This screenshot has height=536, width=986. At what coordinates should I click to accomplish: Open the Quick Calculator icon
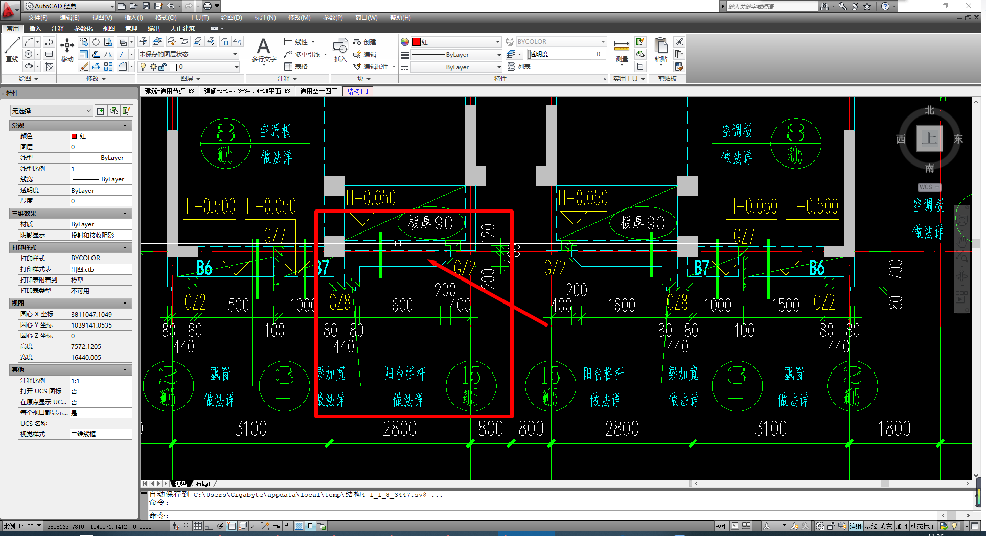(640, 66)
